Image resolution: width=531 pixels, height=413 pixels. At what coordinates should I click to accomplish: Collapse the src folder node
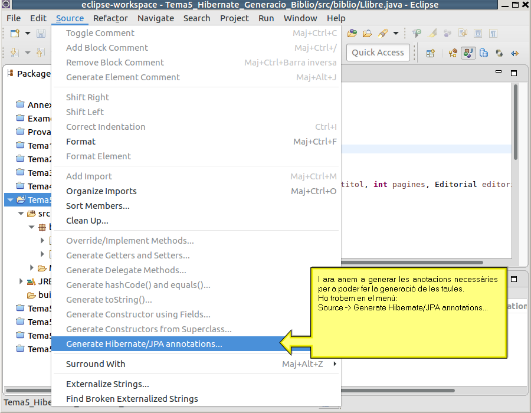[x=21, y=214]
